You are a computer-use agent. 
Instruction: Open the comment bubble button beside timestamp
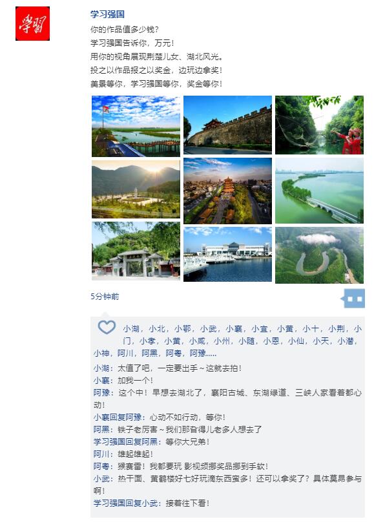click(353, 299)
